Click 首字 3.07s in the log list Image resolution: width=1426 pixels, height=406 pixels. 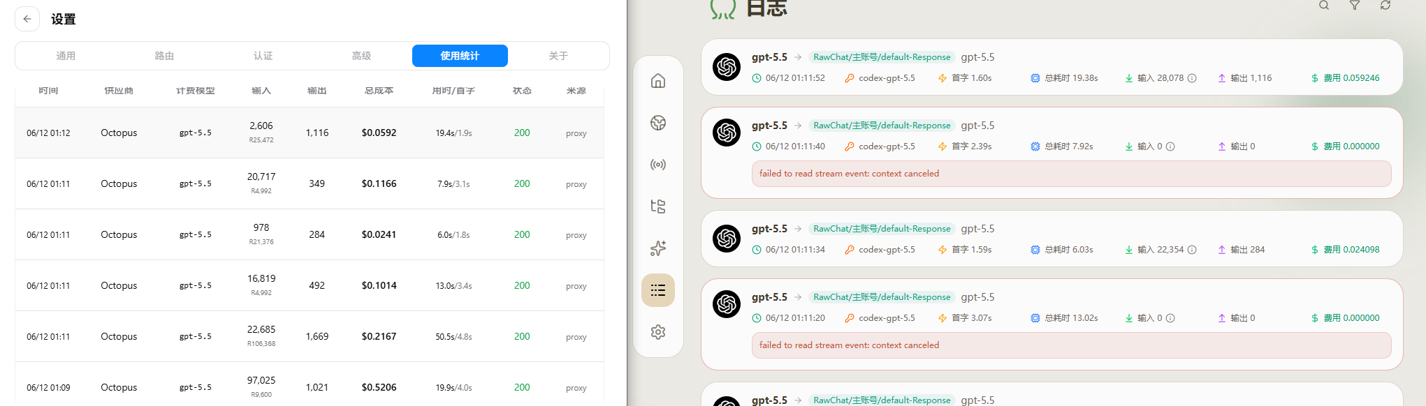(965, 318)
